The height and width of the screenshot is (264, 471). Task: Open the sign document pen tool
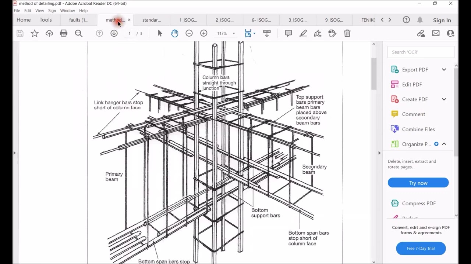click(318, 33)
